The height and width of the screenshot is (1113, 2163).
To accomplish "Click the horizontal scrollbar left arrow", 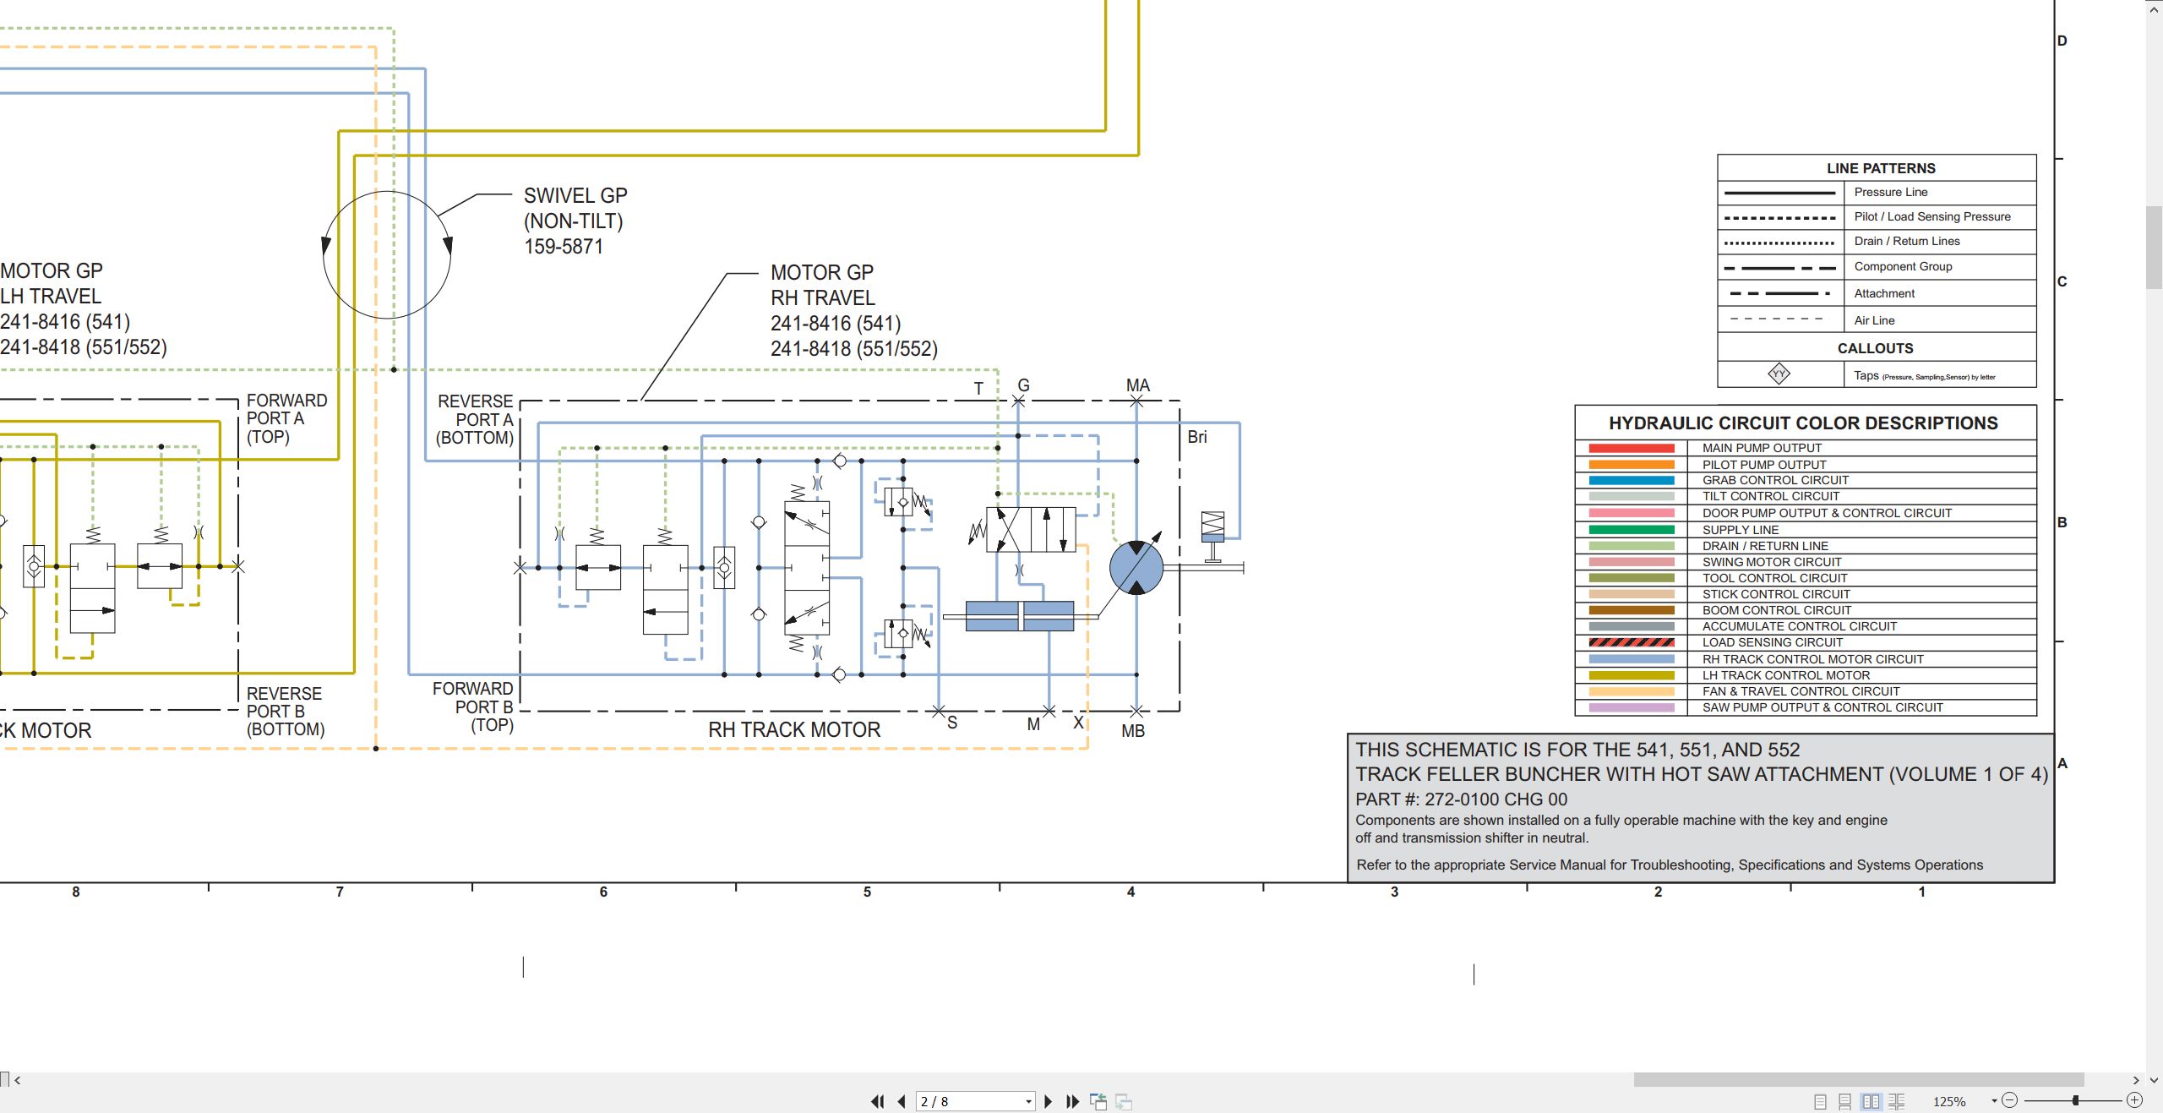I will tap(17, 1080).
